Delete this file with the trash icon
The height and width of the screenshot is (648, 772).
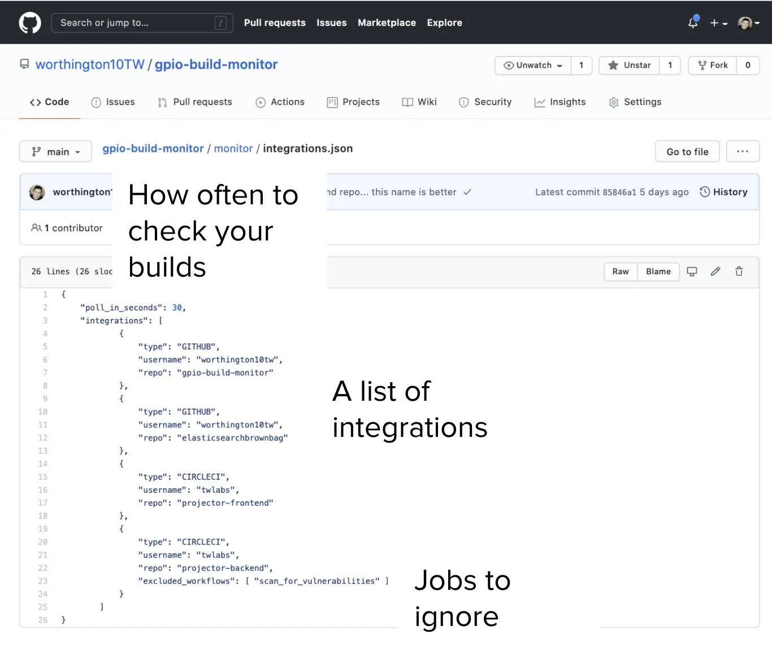point(739,272)
